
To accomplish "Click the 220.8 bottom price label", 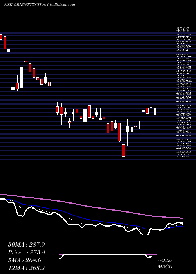I will coord(182,157).
